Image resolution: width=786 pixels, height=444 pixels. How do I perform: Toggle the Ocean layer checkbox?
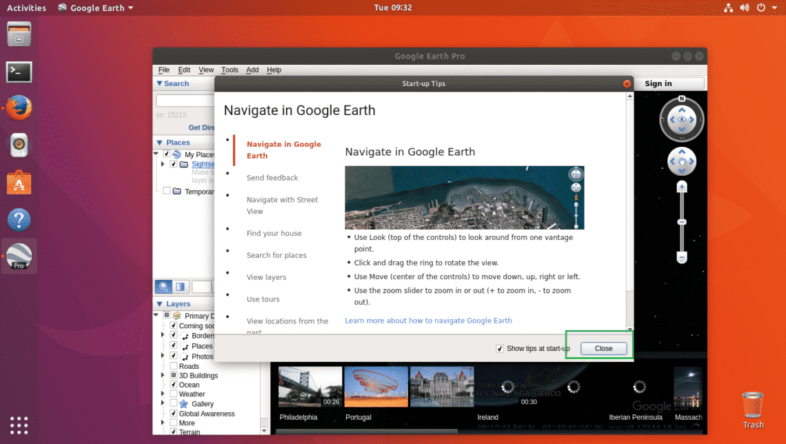(x=174, y=385)
